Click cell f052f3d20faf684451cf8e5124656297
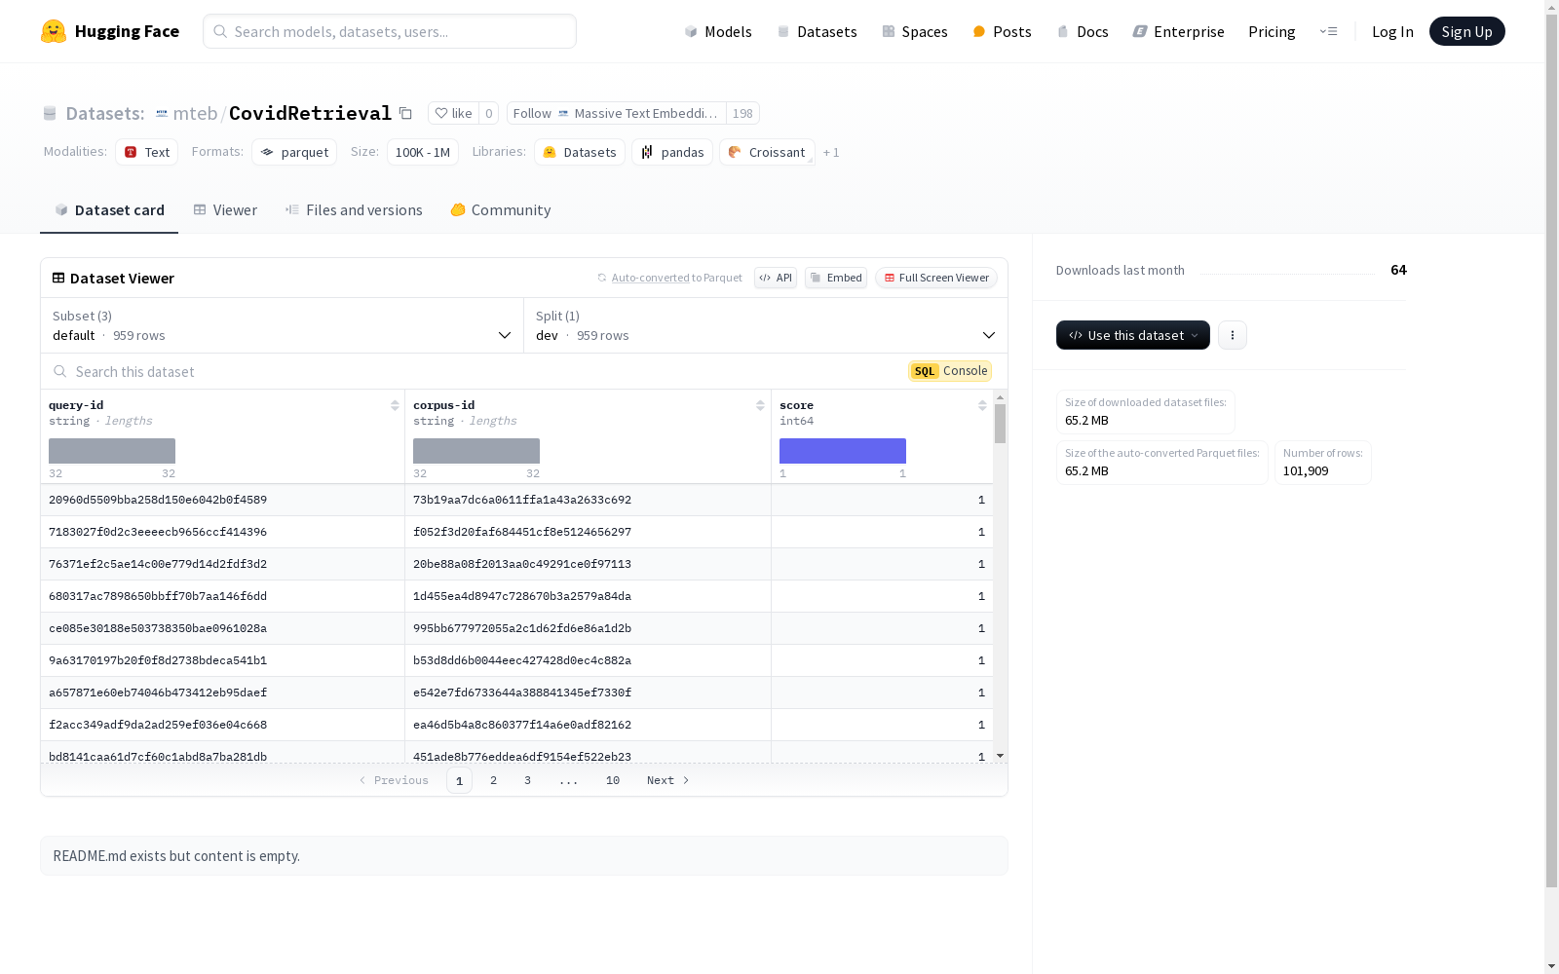The image size is (1559, 974). point(588,532)
